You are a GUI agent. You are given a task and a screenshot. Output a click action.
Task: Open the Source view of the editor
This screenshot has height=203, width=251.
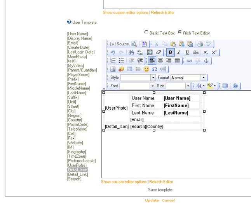pos(120,44)
